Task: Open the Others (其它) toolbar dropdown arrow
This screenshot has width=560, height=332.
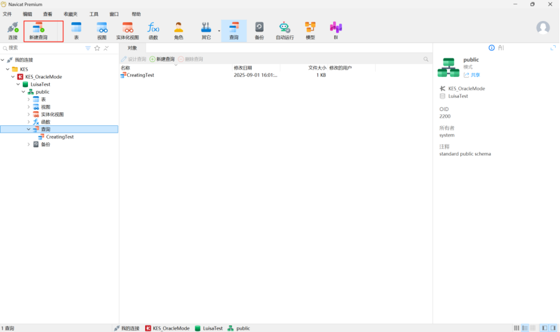Action: [219, 30]
